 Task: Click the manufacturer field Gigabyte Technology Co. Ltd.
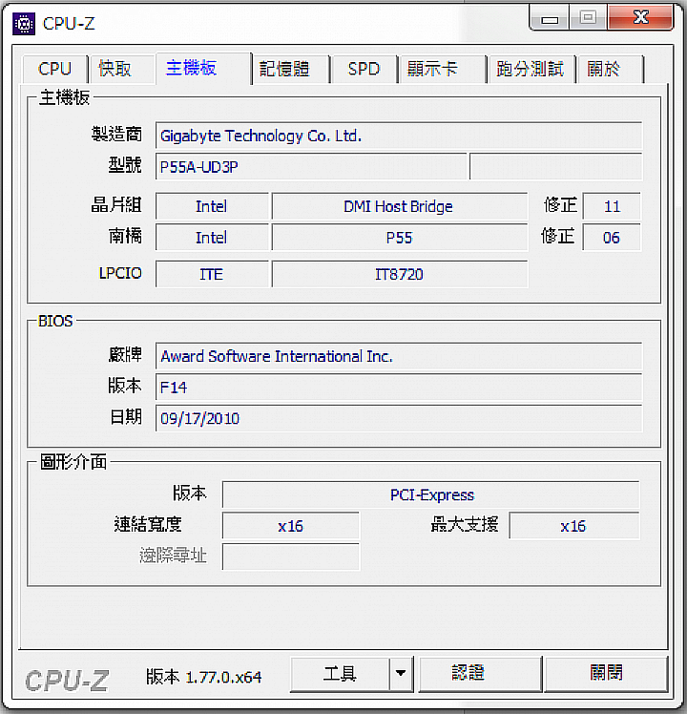pos(399,136)
